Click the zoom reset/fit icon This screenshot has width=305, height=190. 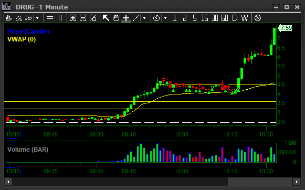pos(93,18)
